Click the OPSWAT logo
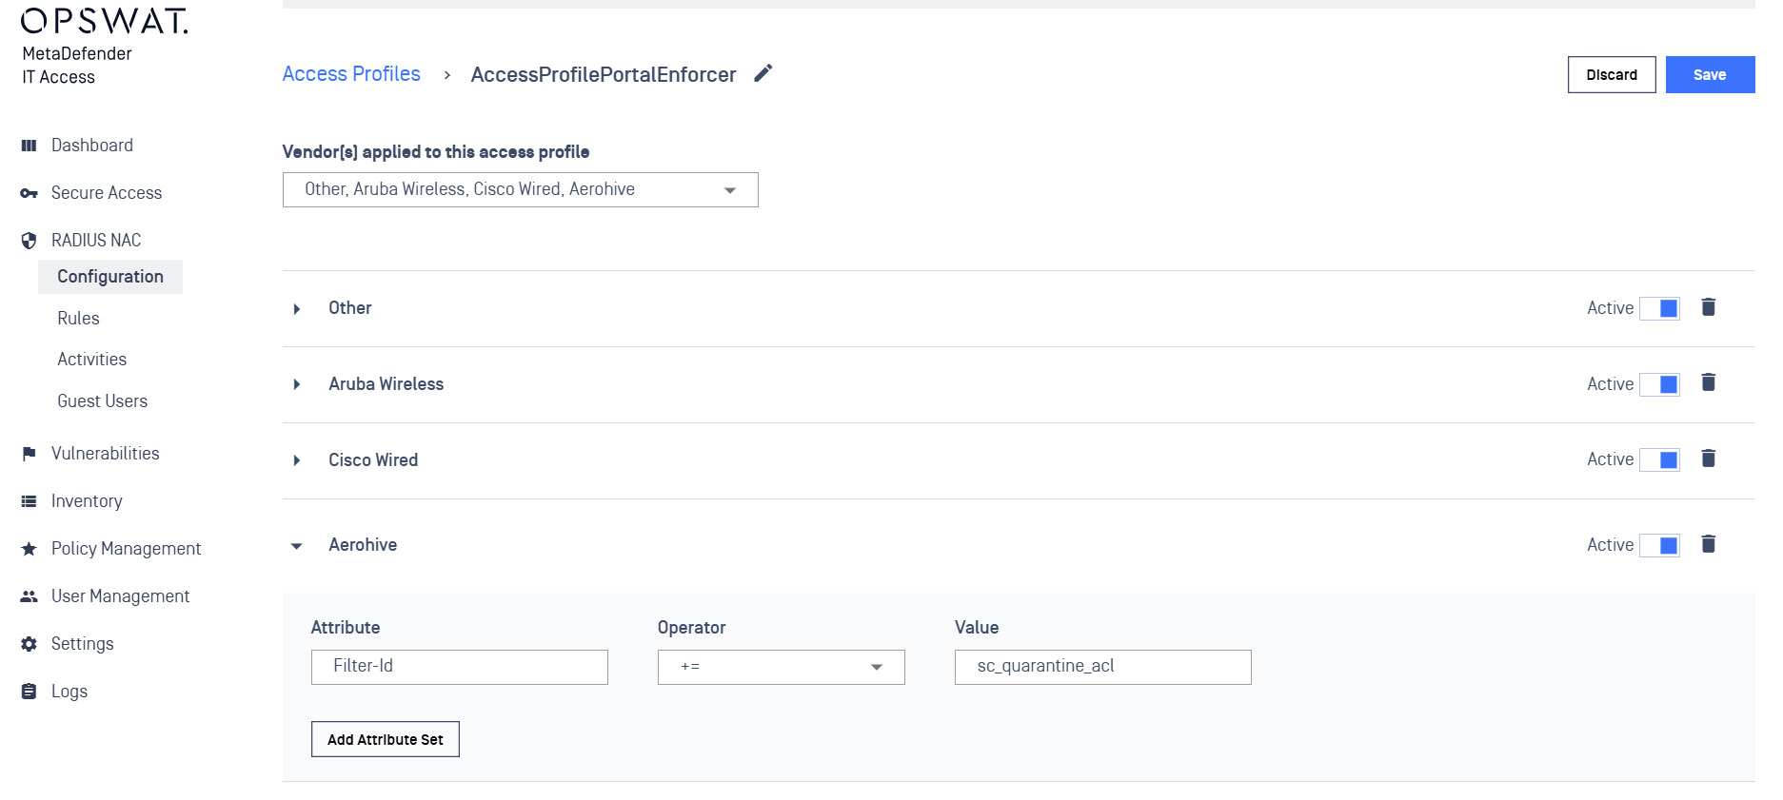Image resolution: width=1783 pixels, height=800 pixels. tap(104, 21)
